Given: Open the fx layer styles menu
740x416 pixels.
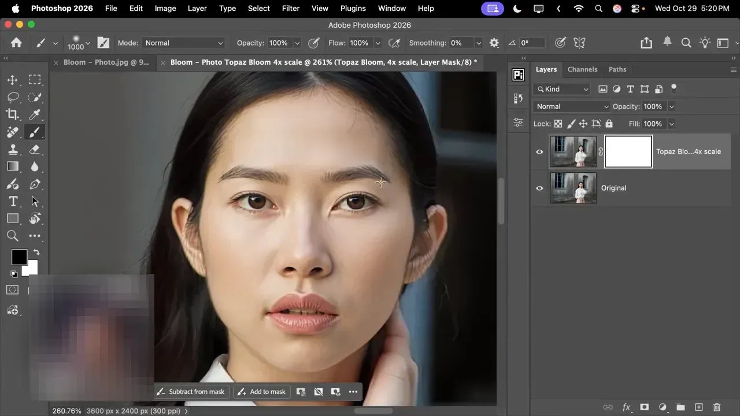Looking at the screenshot, I should (626, 407).
